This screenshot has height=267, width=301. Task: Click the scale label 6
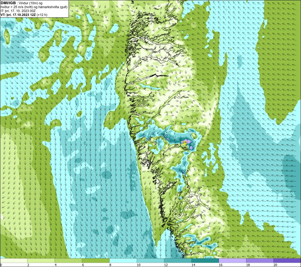click(x=83, y=265)
